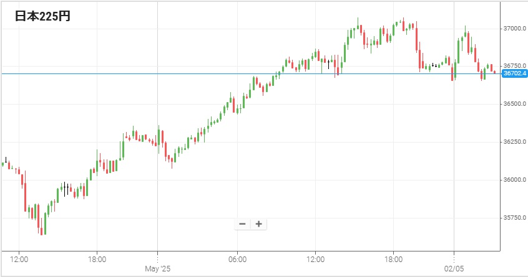Zoom in with the plus button
The width and height of the screenshot is (528, 277).
click(x=258, y=224)
